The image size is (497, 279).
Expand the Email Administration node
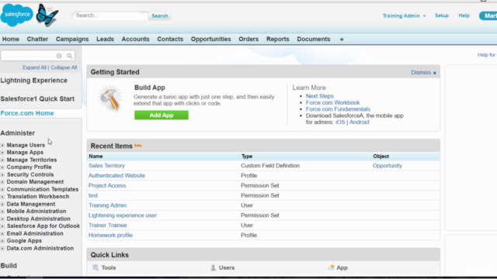[x=2, y=234]
